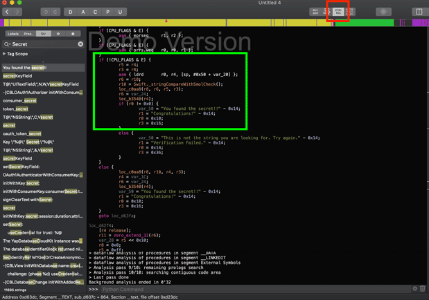The width and height of the screenshot is (429, 300).
Task: Select the challenge: (phase %d) string
Action: (43, 274)
